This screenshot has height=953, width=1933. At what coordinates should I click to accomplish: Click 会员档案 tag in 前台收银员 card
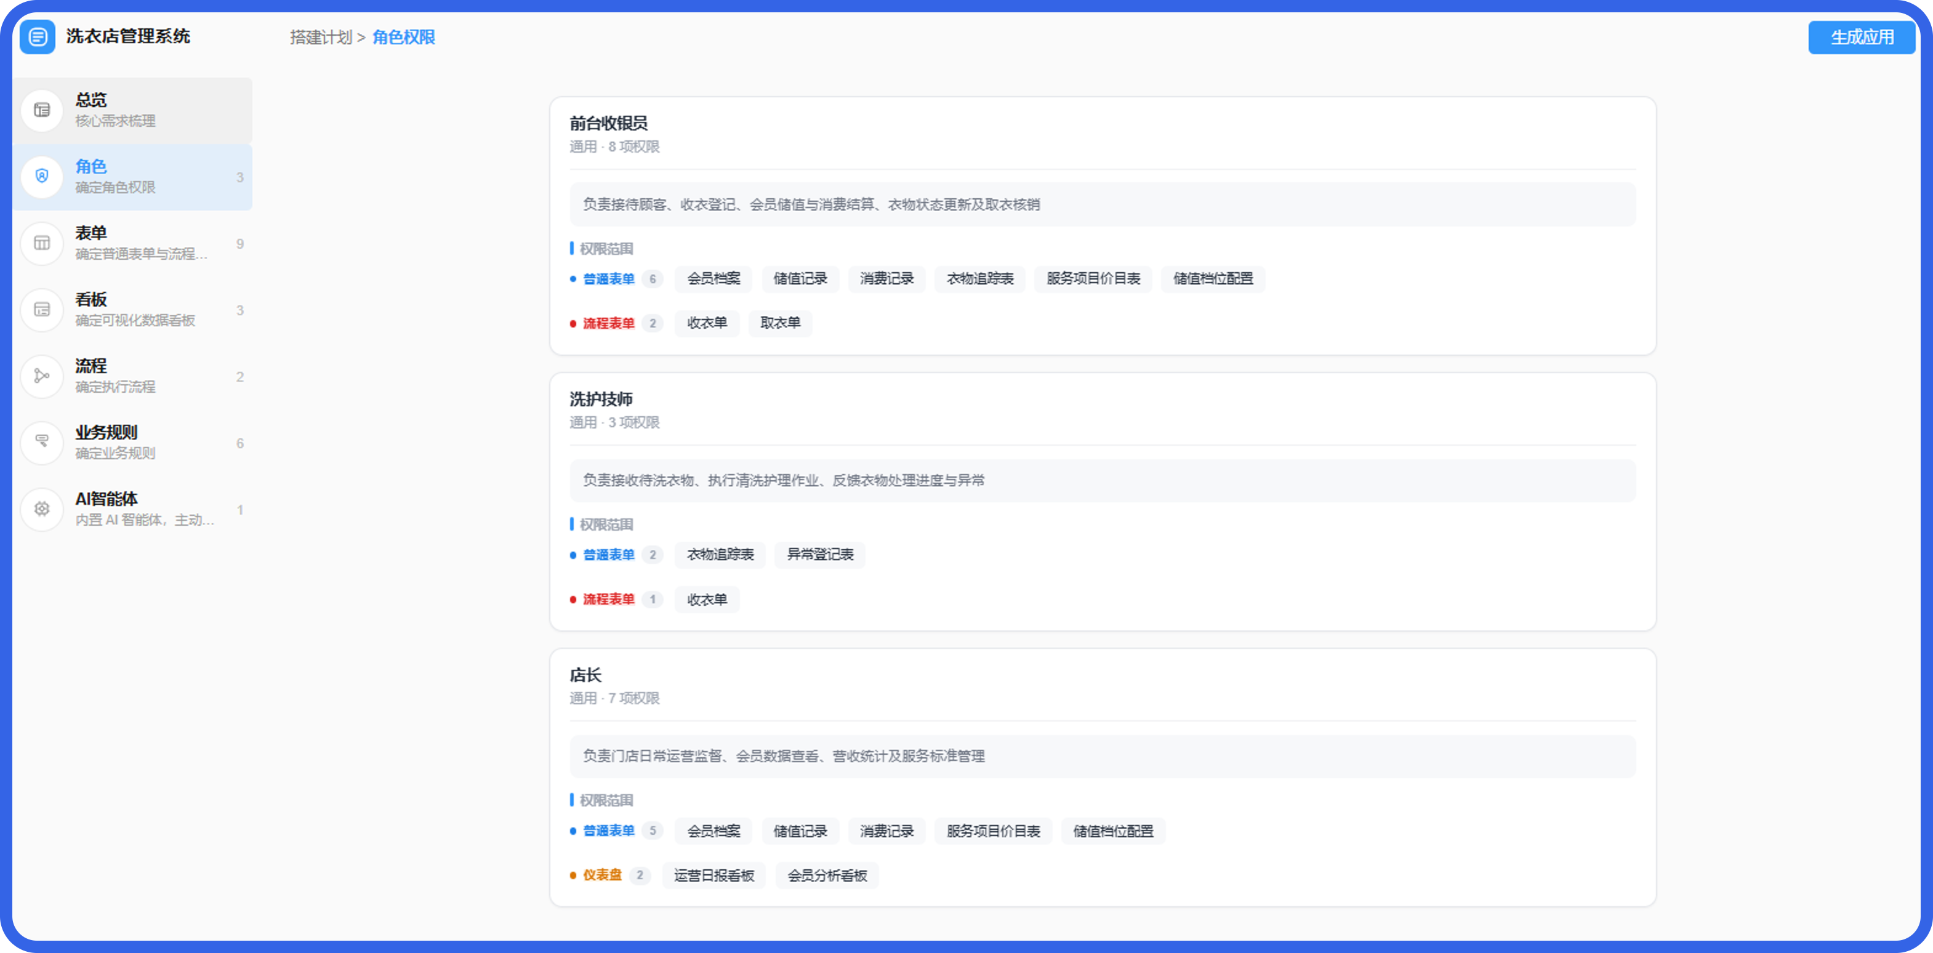pos(713,279)
